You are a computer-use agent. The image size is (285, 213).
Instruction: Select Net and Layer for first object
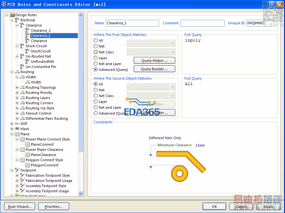(x=96, y=64)
